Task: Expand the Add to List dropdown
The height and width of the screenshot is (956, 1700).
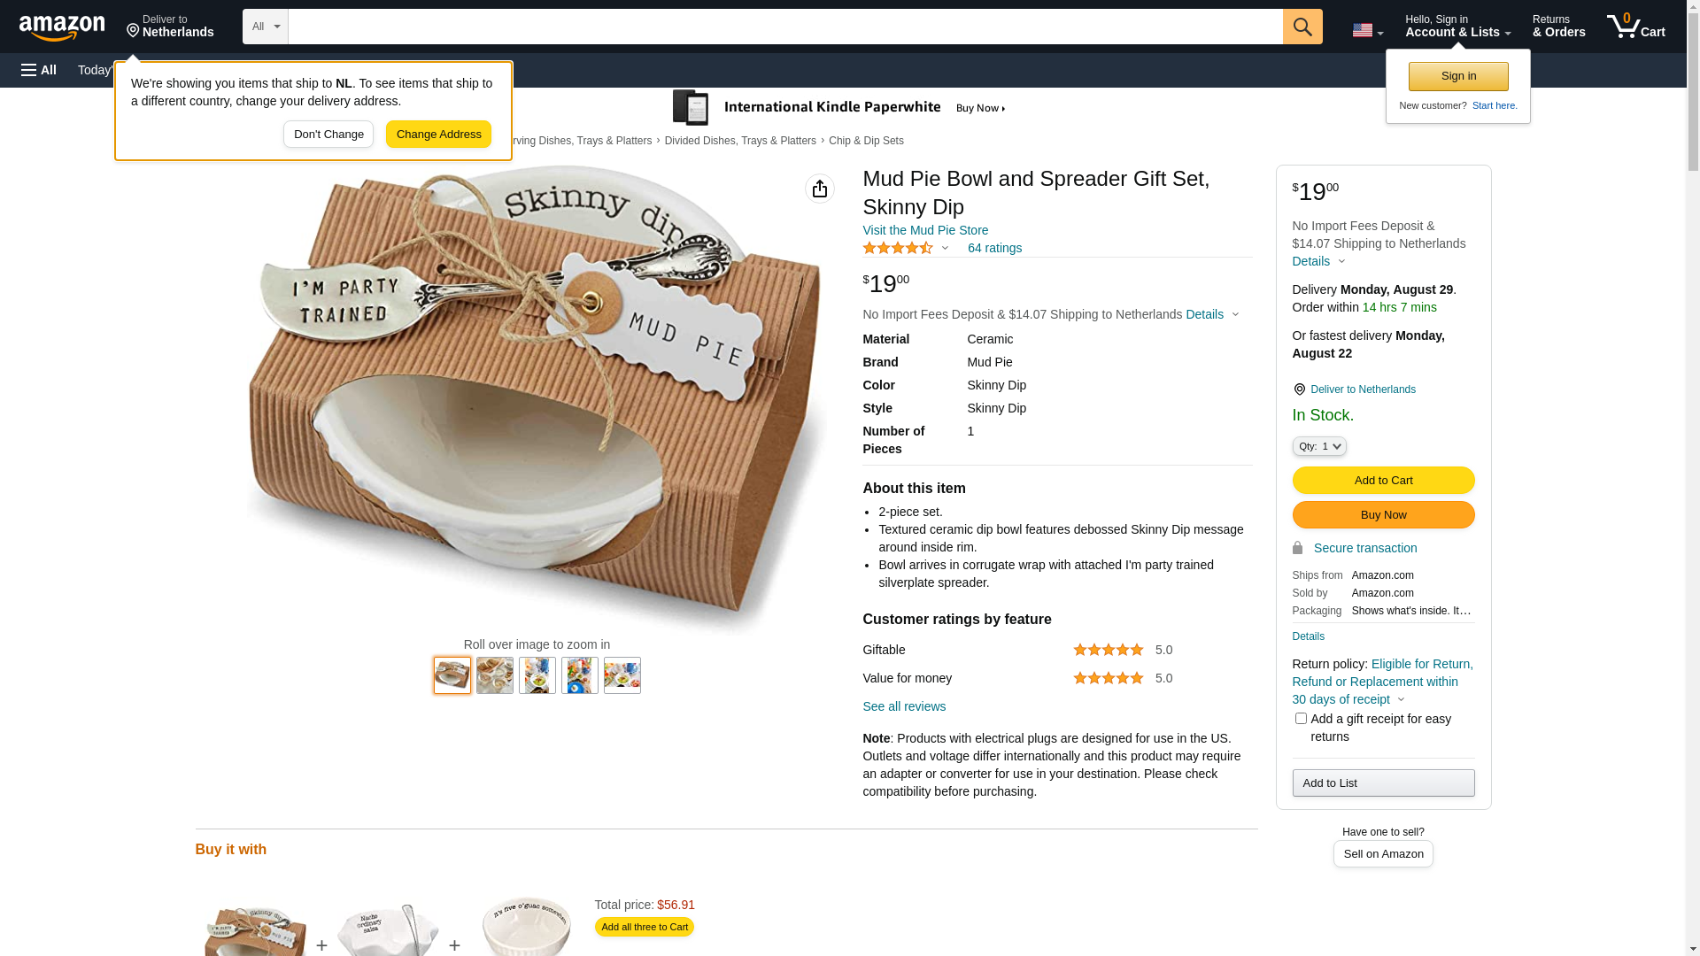Action: point(1383,783)
